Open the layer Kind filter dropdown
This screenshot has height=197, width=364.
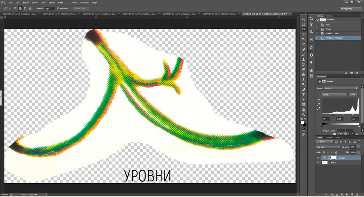pyautogui.click(x=324, y=142)
